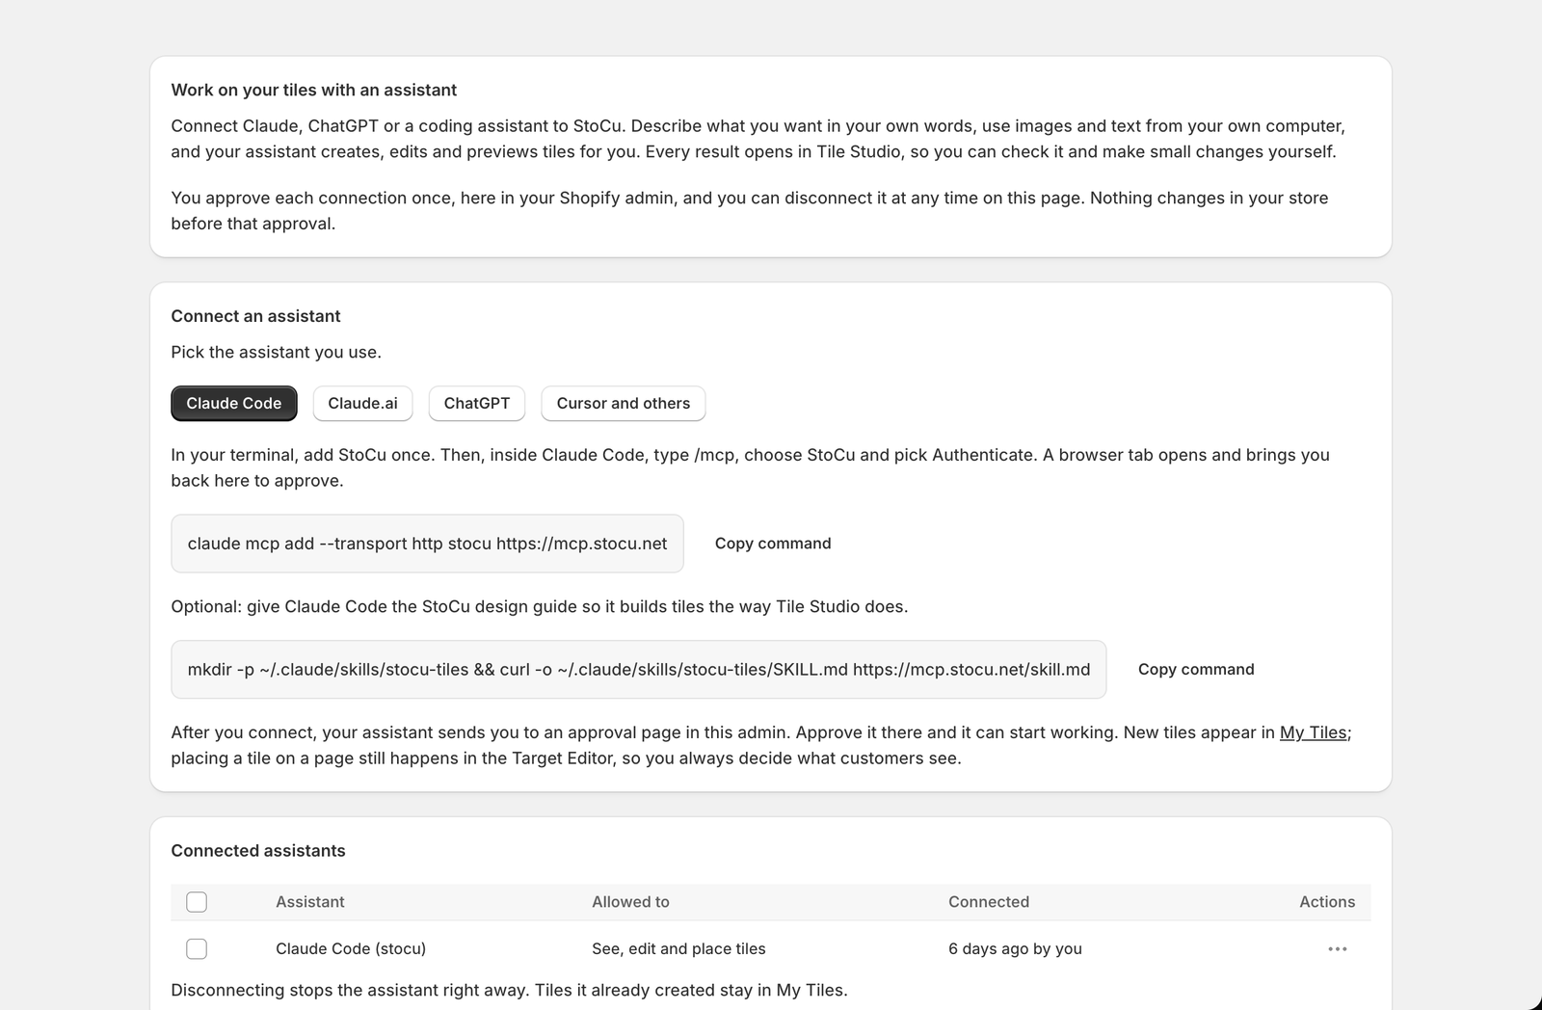Check the Claude Code (stocu) row checkbox

(197, 949)
